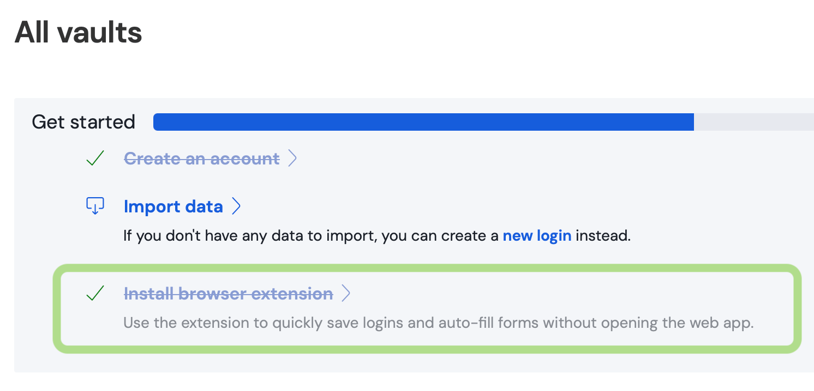Expand chevron next to Import data
Image resolution: width=814 pixels, height=391 pixels.
[x=236, y=206]
